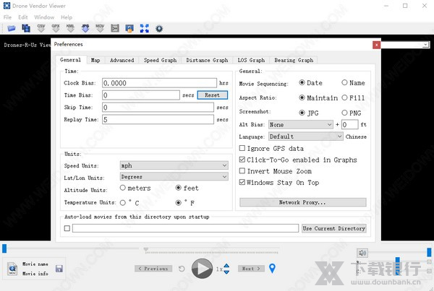This screenshot has width=434, height=291.
Task: Click the Network Proxy button
Action: pyautogui.click(x=302, y=202)
